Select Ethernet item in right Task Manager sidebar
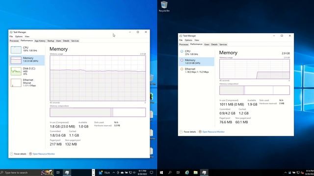Image resolution: width=314 pixels, height=176 pixels. [x=196, y=70]
